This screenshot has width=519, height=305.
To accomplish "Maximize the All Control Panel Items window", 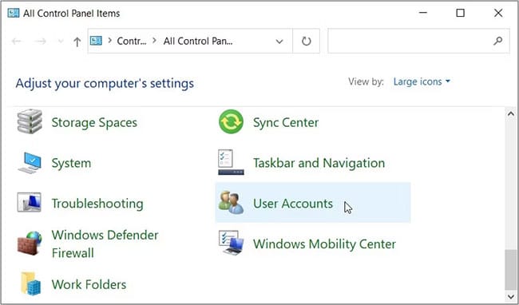I will coord(460,13).
